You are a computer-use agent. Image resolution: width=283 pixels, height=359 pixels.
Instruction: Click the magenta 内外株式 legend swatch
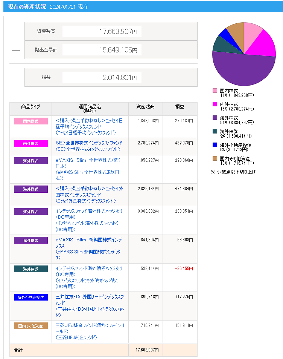pyautogui.click(x=215, y=104)
